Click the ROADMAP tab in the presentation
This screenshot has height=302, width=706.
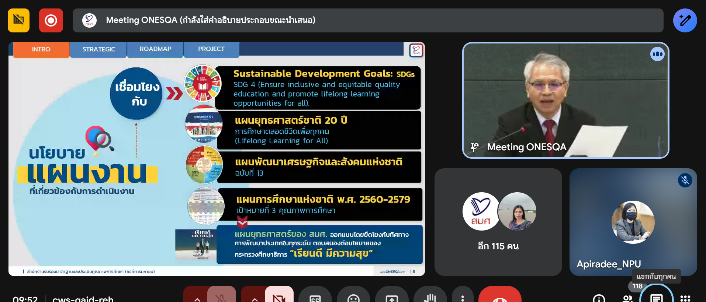(155, 49)
